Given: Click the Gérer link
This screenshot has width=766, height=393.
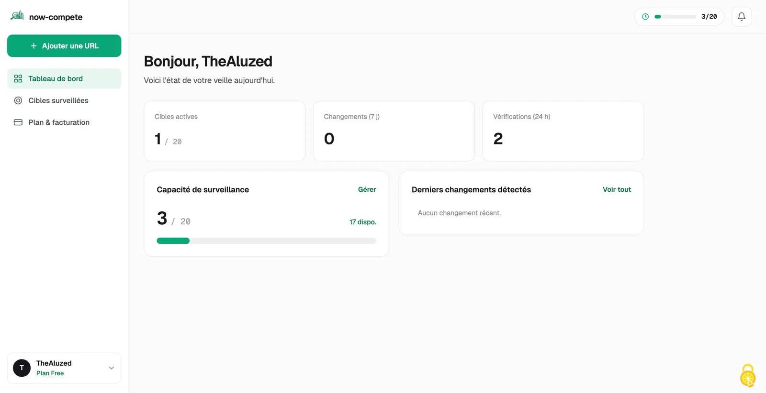Looking at the screenshot, I should point(367,190).
